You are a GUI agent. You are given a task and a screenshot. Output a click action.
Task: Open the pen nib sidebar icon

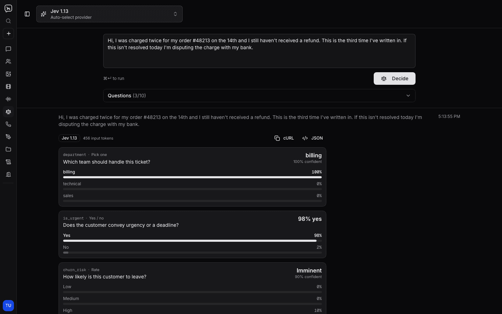click(x=8, y=137)
